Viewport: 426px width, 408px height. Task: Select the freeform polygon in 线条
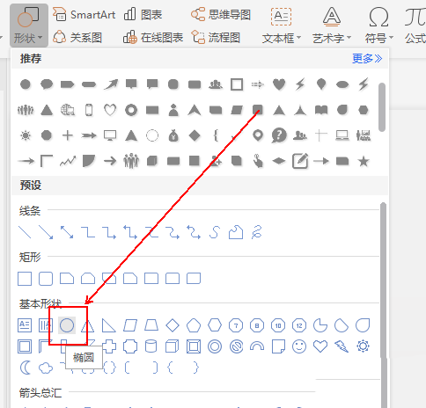click(x=236, y=232)
